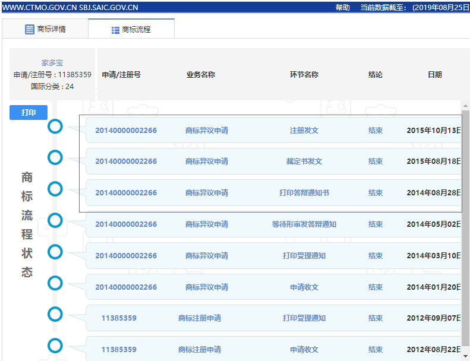Click the 商标详情 document icon
470x361 pixels.
coord(29,29)
